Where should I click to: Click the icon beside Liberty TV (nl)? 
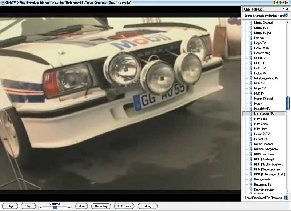pos(251,33)
